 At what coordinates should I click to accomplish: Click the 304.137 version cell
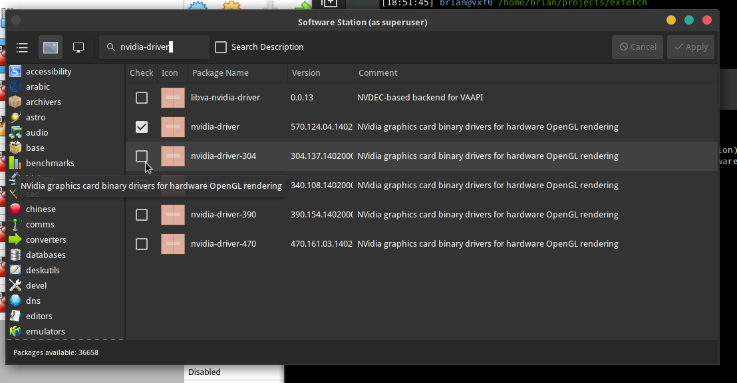pyautogui.click(x=321, y=156)
